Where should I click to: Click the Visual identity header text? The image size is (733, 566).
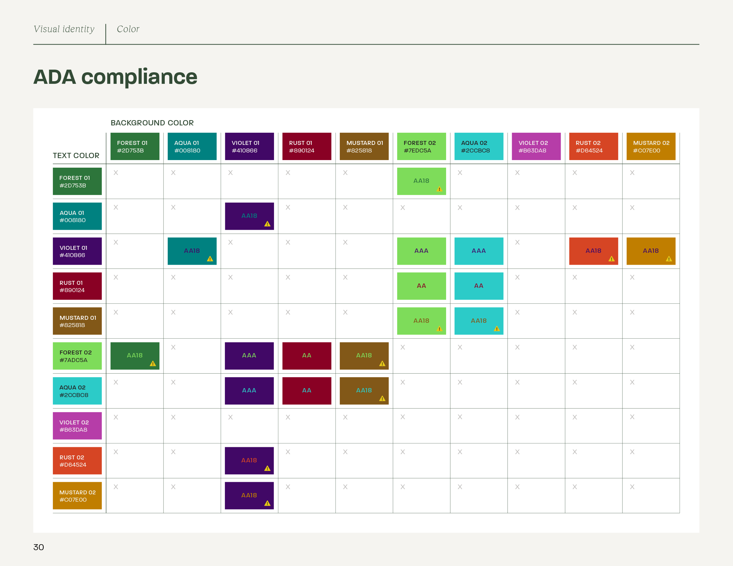pos(64,29)
